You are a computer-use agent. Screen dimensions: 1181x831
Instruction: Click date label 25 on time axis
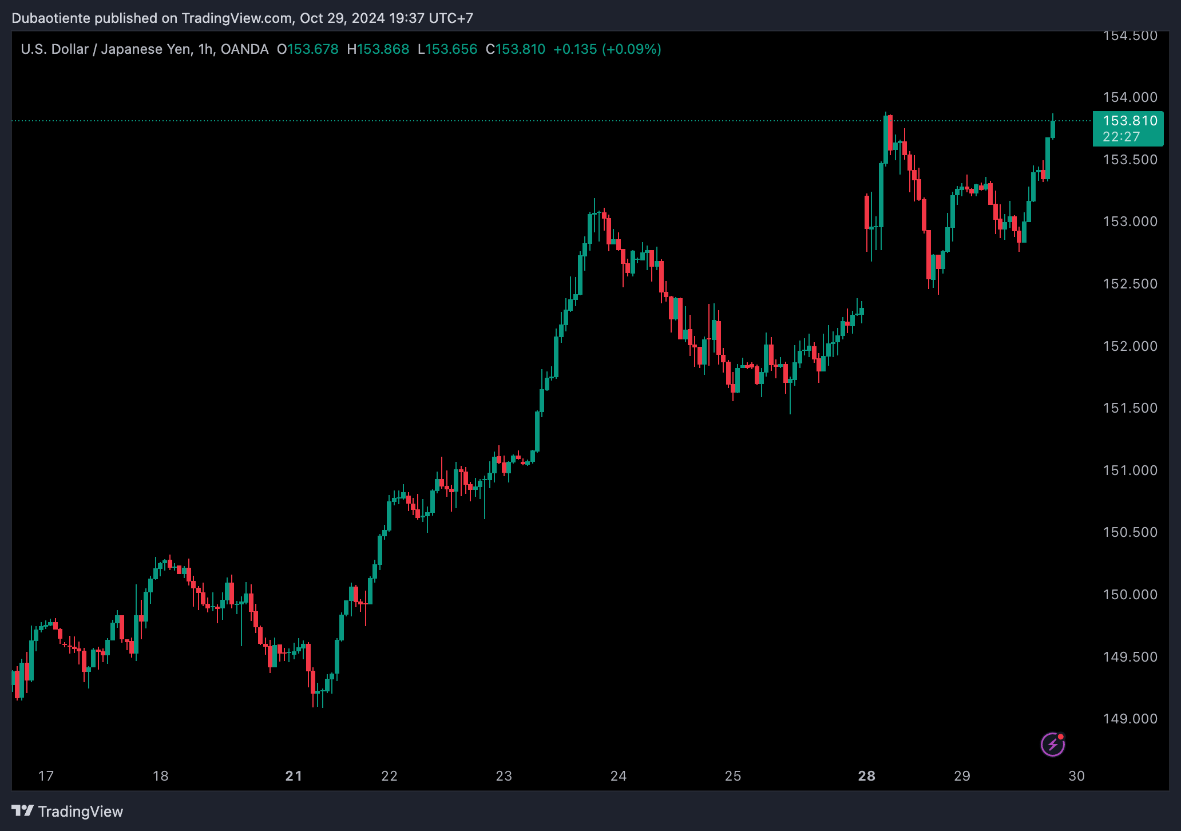(733, 776)
